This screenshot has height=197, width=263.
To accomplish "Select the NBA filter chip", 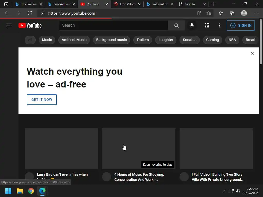I will pyautogui.click(x=232, y=40).
